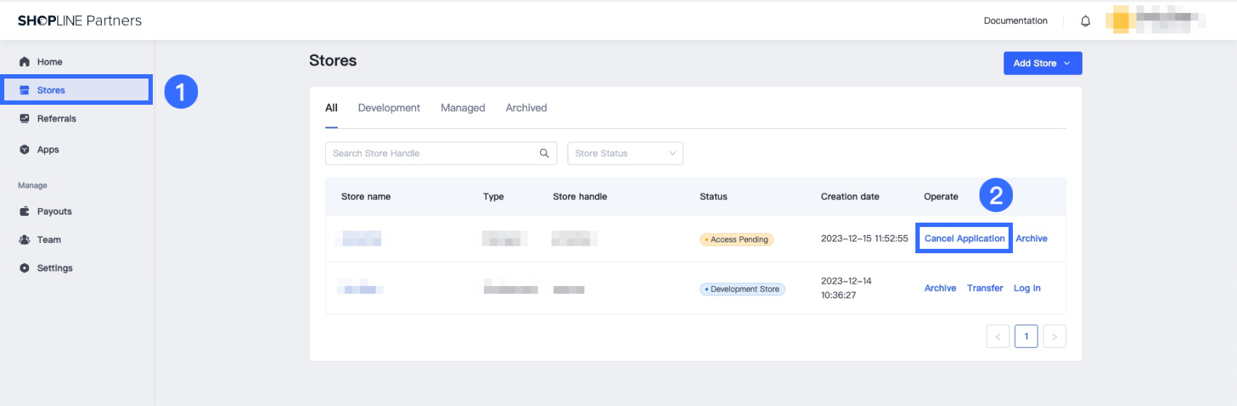This screenshot has height=406, width=1237.
Task: Open the Documentation link
Action: (x=1015, y=21)
